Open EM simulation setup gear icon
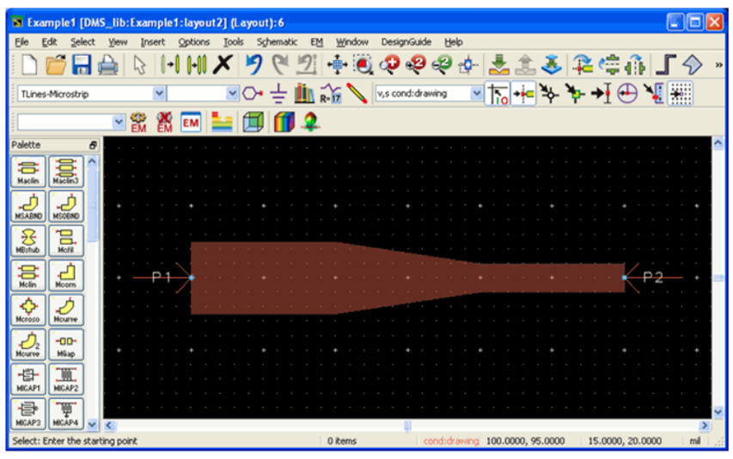 (x=138, y=122)
